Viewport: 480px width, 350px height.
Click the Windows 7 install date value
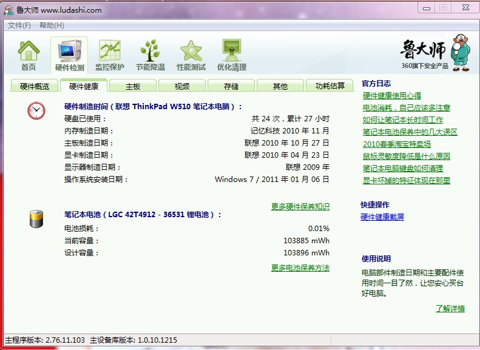(x=272, y=180)
